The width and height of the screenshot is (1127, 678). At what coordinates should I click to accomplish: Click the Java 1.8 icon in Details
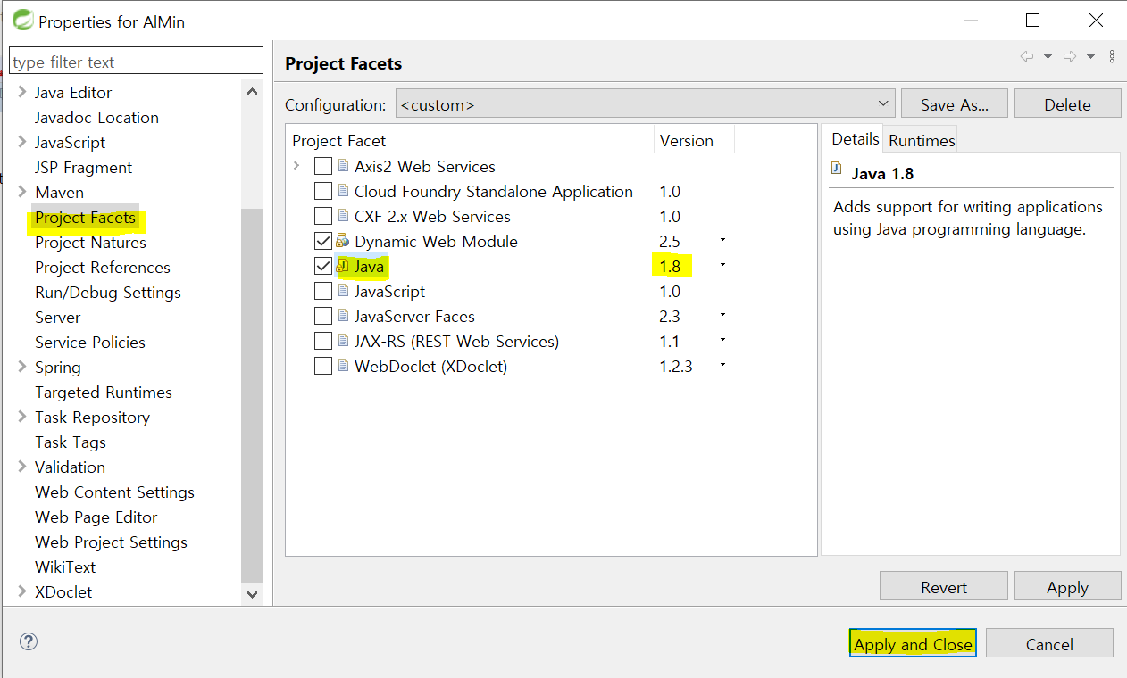[x=837, y=167]
